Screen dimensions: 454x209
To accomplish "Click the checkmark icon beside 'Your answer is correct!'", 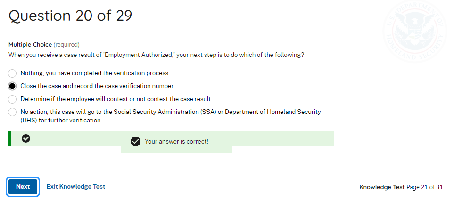I will pos(135,141).
